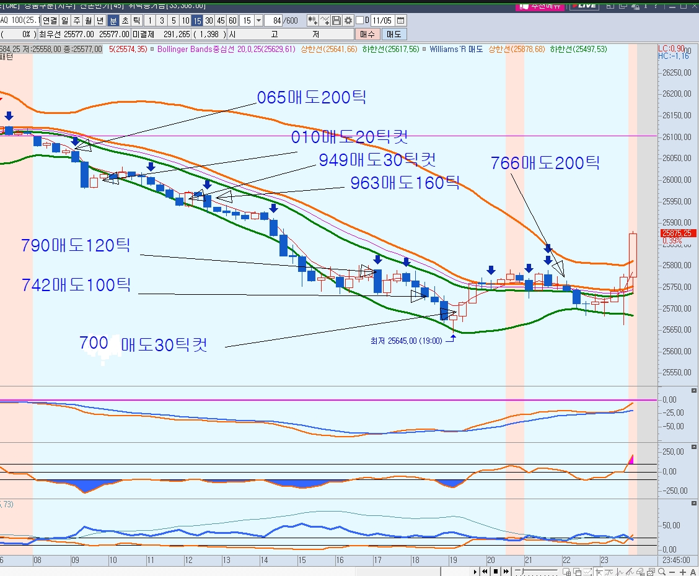The height and width of the screenshot is (576, 699).
Task: Select the 30-minute interval button
Action: 209,20
